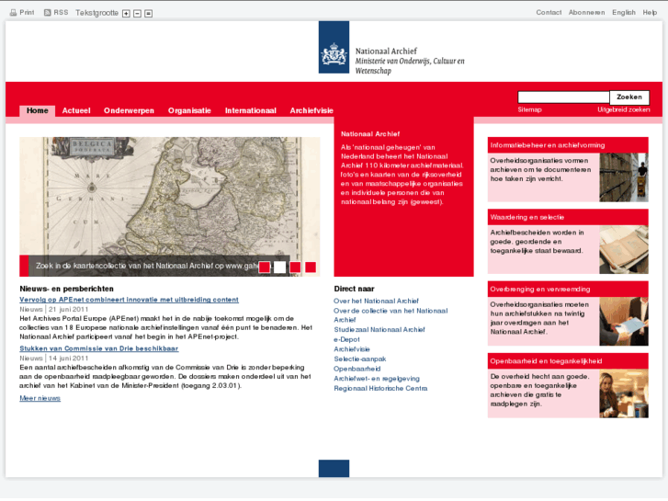Open the Actueel menu item
668x501 pixels.
[x=76, y=111]
